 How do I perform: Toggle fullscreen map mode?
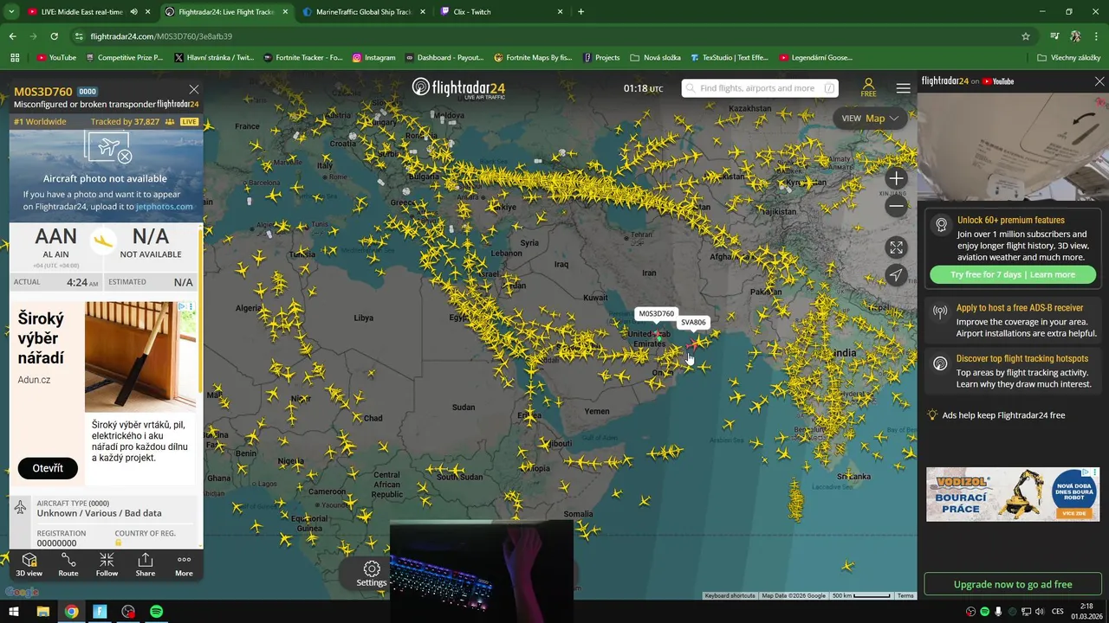[896, 247]
